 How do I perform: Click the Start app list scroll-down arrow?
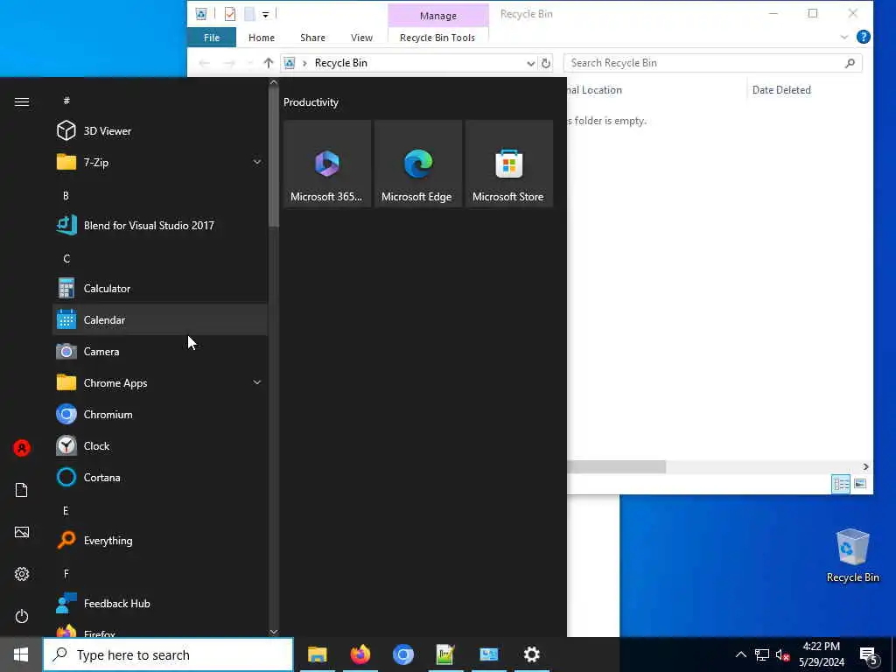[x=274, y=632]
